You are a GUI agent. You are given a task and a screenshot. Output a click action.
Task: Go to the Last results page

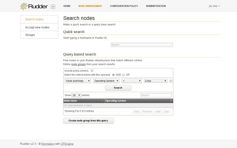tap(166, 111)
